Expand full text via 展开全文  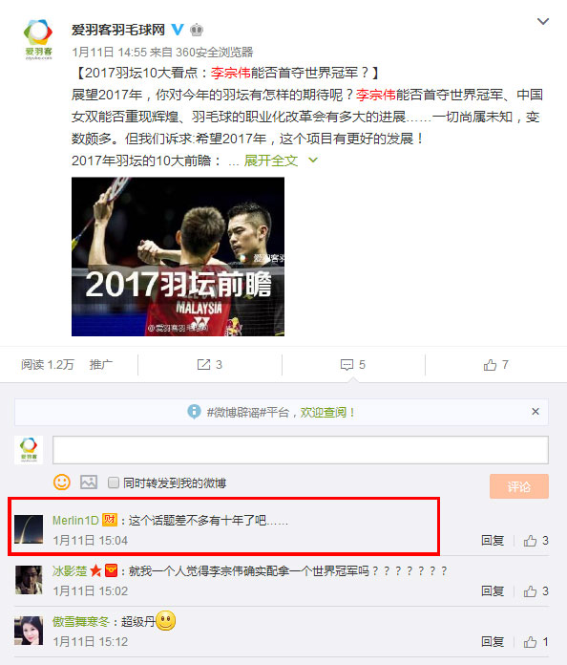pos(271,161)
